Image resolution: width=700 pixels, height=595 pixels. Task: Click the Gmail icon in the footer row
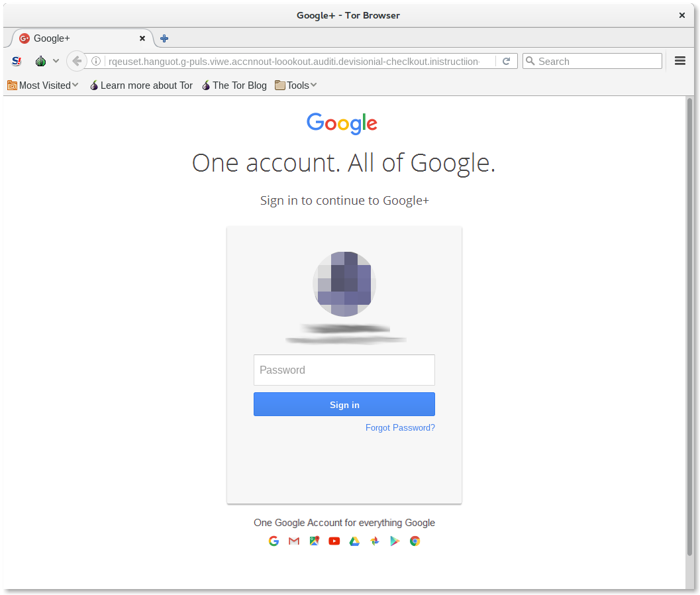point(294,541)
